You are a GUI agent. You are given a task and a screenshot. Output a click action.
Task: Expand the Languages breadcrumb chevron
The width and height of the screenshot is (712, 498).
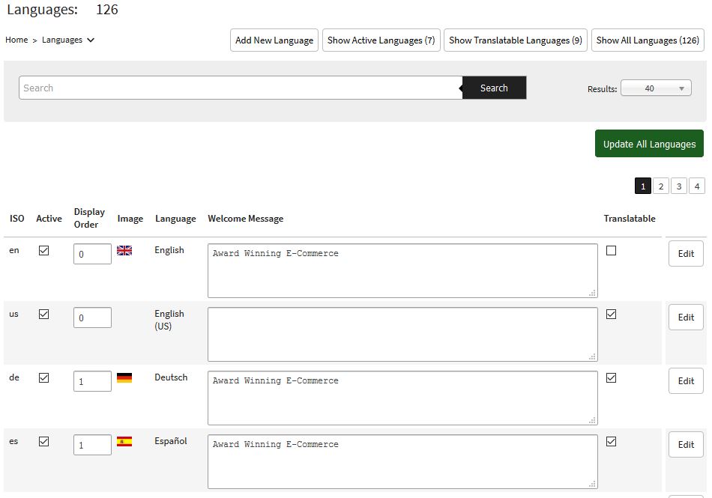click(x=91, y=40)
